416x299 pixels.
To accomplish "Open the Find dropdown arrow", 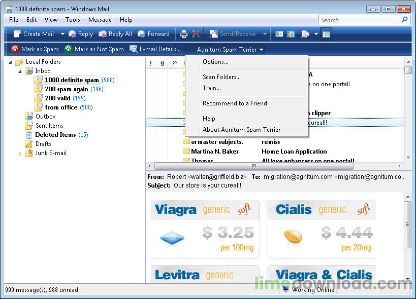I will (316, 34).
